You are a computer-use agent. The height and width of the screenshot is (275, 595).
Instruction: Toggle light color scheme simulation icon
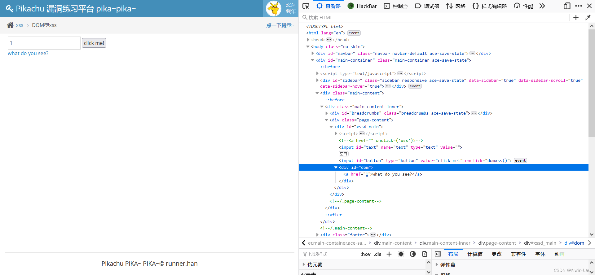[x=401, y=254]
